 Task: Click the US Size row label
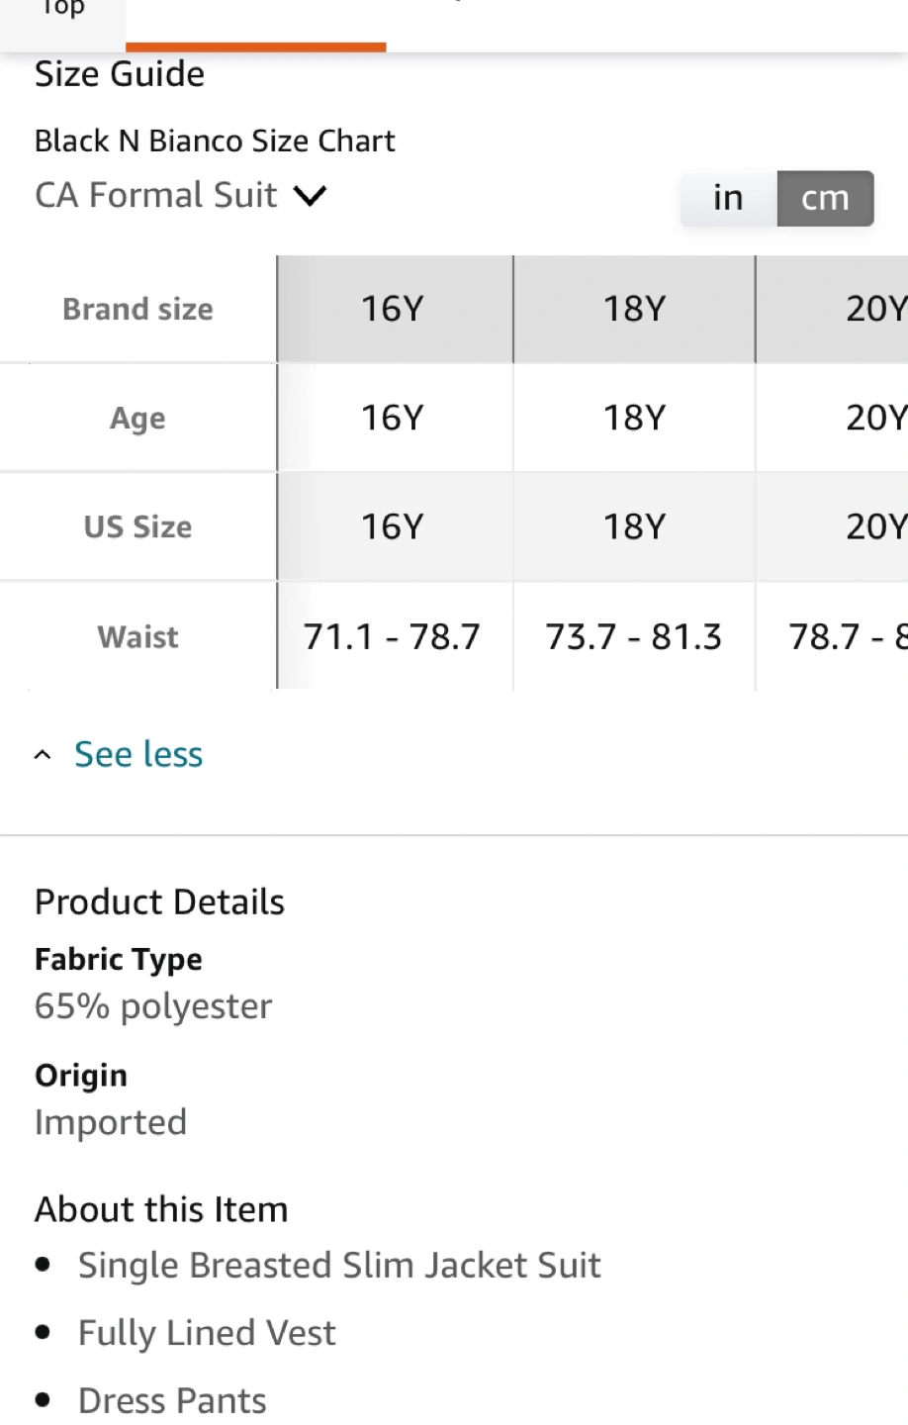(137, 526)
